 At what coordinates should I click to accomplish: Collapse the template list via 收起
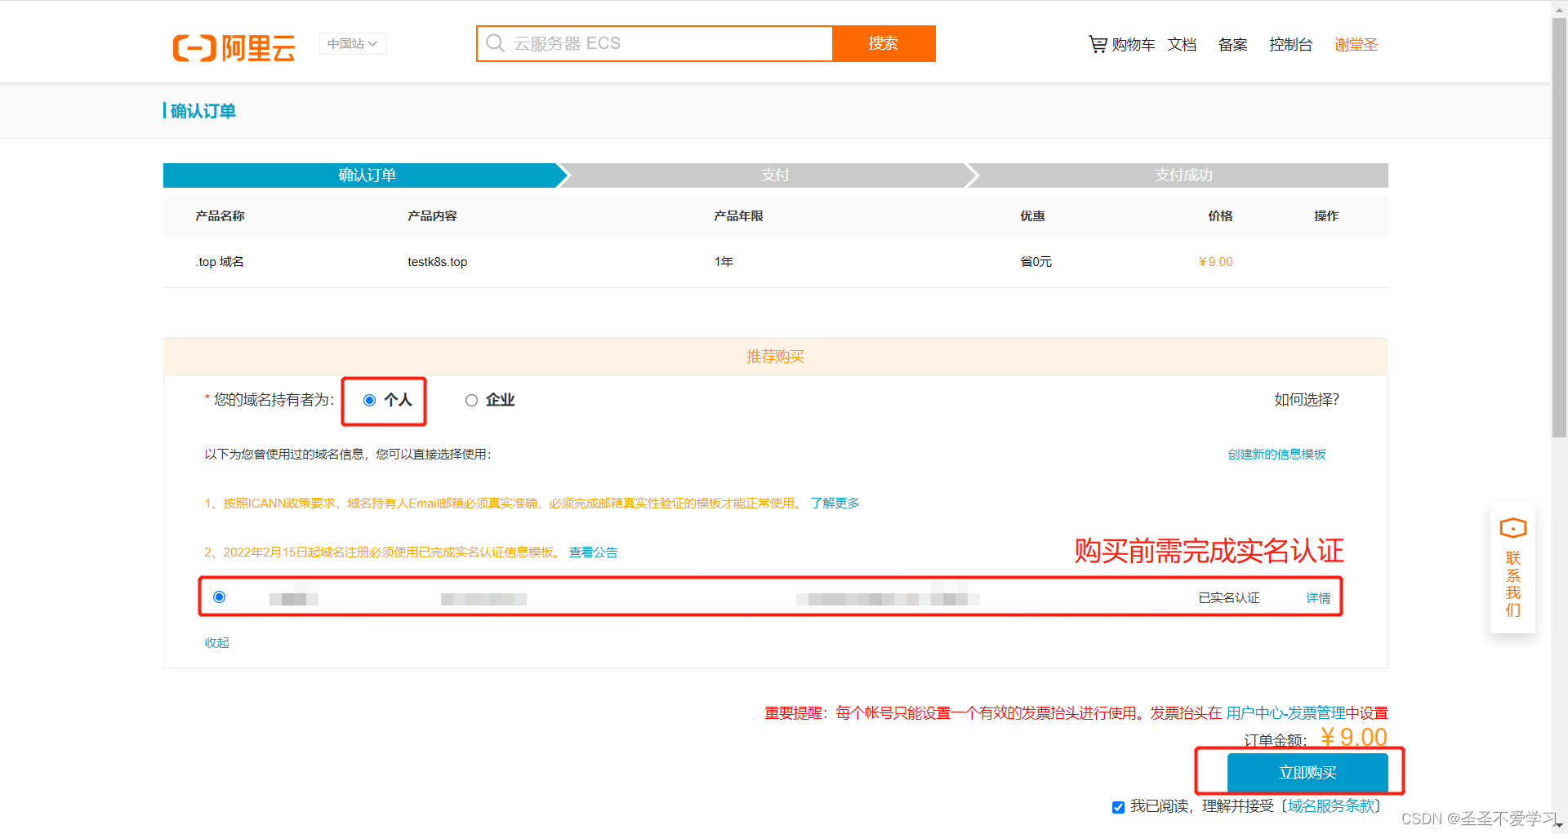tap(216, 642)
